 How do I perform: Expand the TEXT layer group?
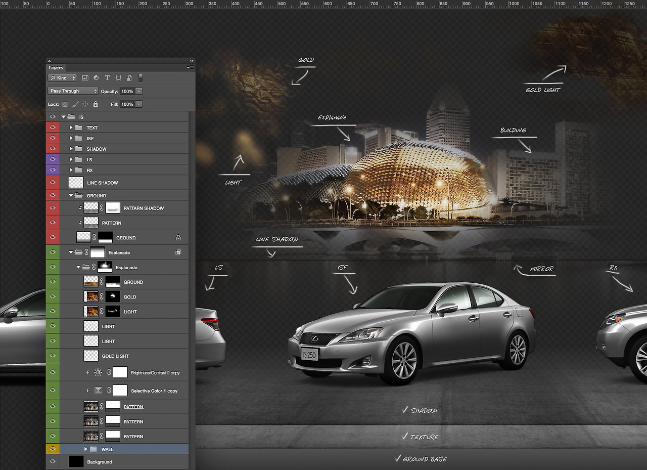tap(71, 128)
